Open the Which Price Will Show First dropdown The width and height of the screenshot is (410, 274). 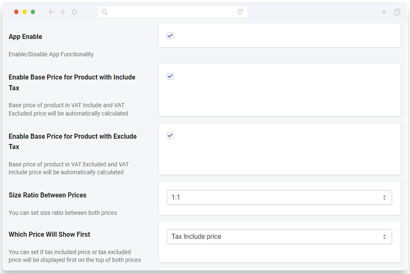coord(279,237)
